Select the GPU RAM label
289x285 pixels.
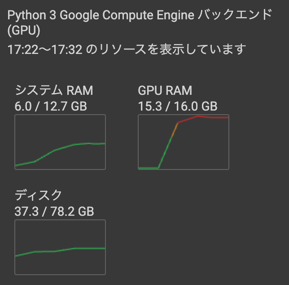point(165,90)
